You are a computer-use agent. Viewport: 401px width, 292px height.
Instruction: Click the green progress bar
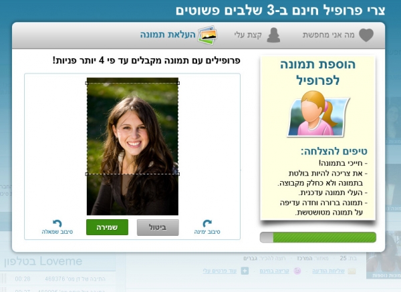click(318, 237)
